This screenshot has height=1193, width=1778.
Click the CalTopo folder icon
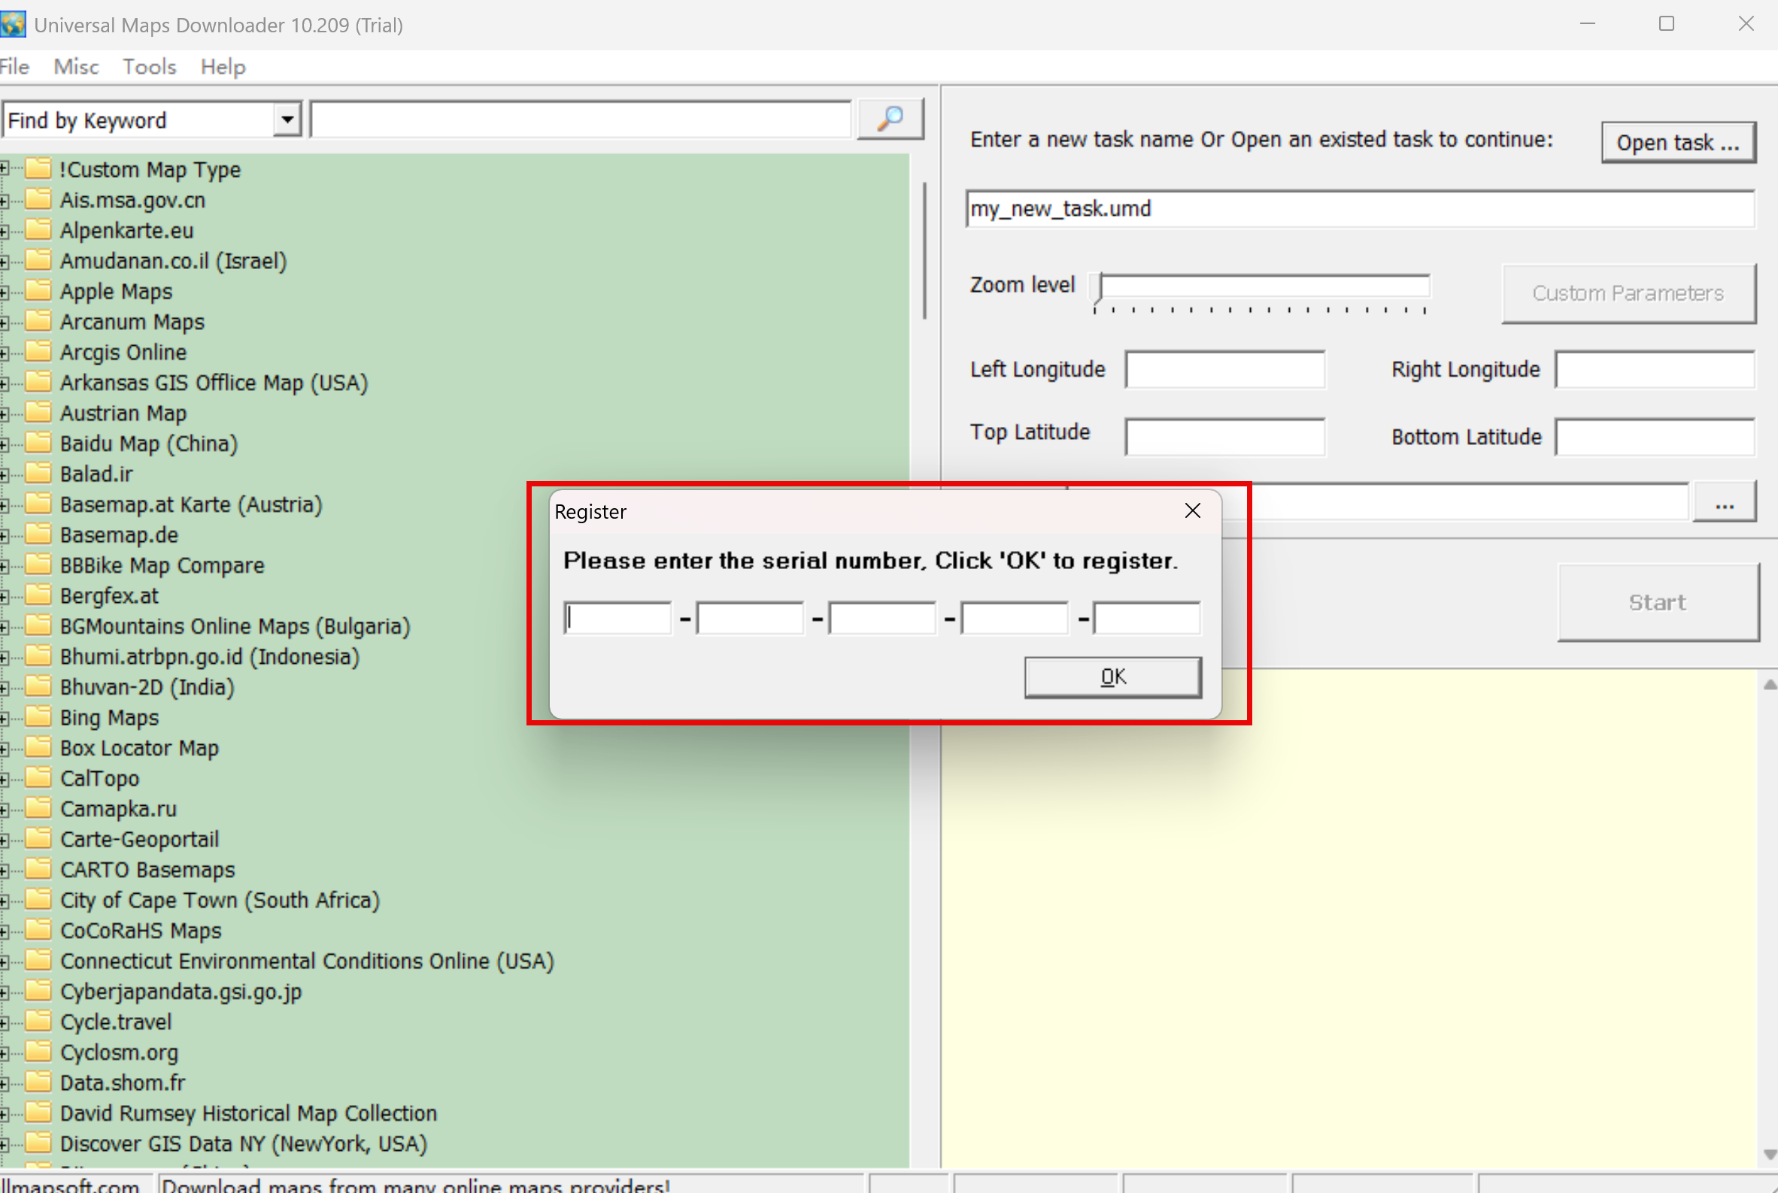[38, 777]
